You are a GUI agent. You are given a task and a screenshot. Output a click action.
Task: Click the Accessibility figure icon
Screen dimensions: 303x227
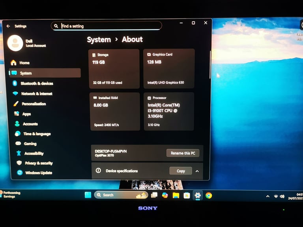(x=19, y=153)
